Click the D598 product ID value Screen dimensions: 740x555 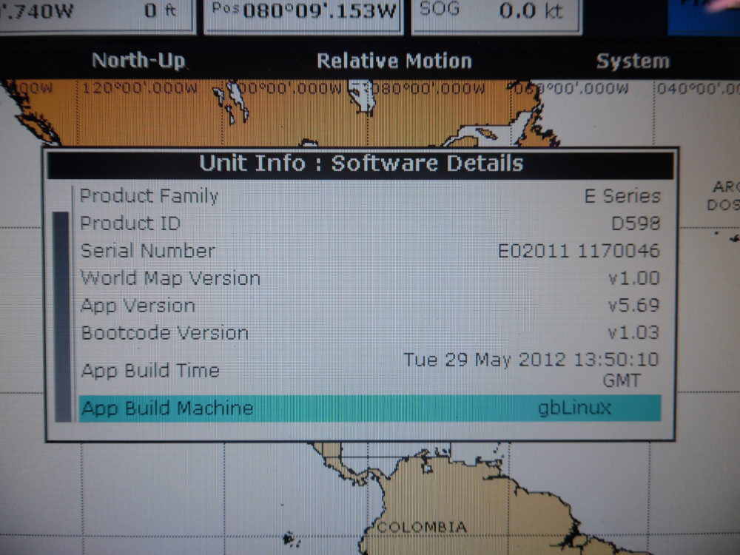tap(635, 223)
